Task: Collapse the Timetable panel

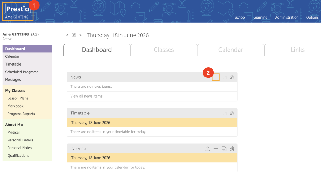Action: [x=232, y=113]
